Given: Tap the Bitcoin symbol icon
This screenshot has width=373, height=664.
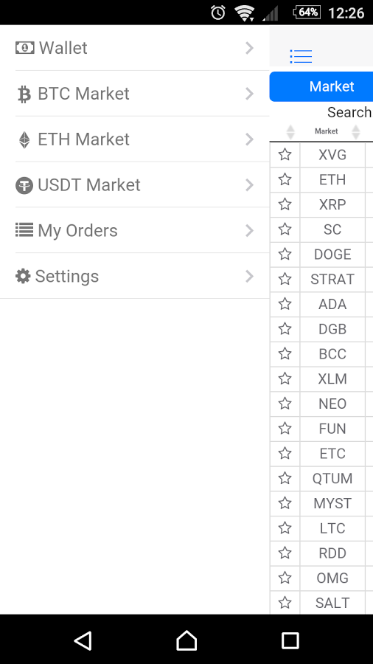Looking at the screenshot, I should [x=24, y=94].
